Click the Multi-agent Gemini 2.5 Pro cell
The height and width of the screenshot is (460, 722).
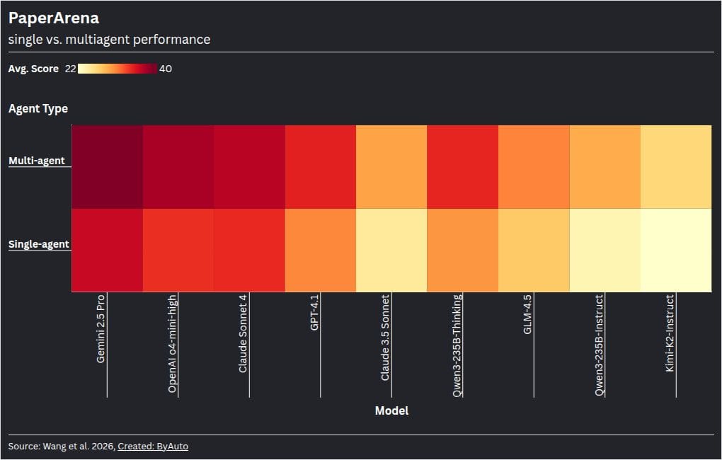[108, 167]
